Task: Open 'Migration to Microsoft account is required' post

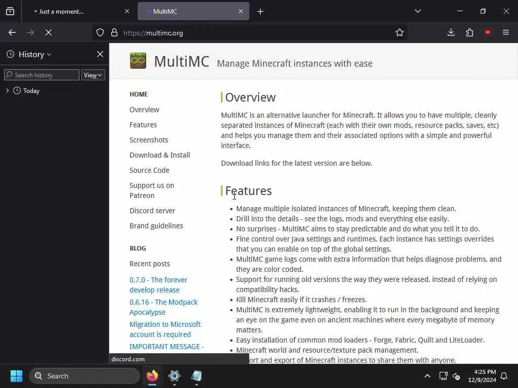Action: [165, 329]
